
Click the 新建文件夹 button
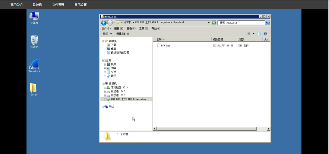123,34
